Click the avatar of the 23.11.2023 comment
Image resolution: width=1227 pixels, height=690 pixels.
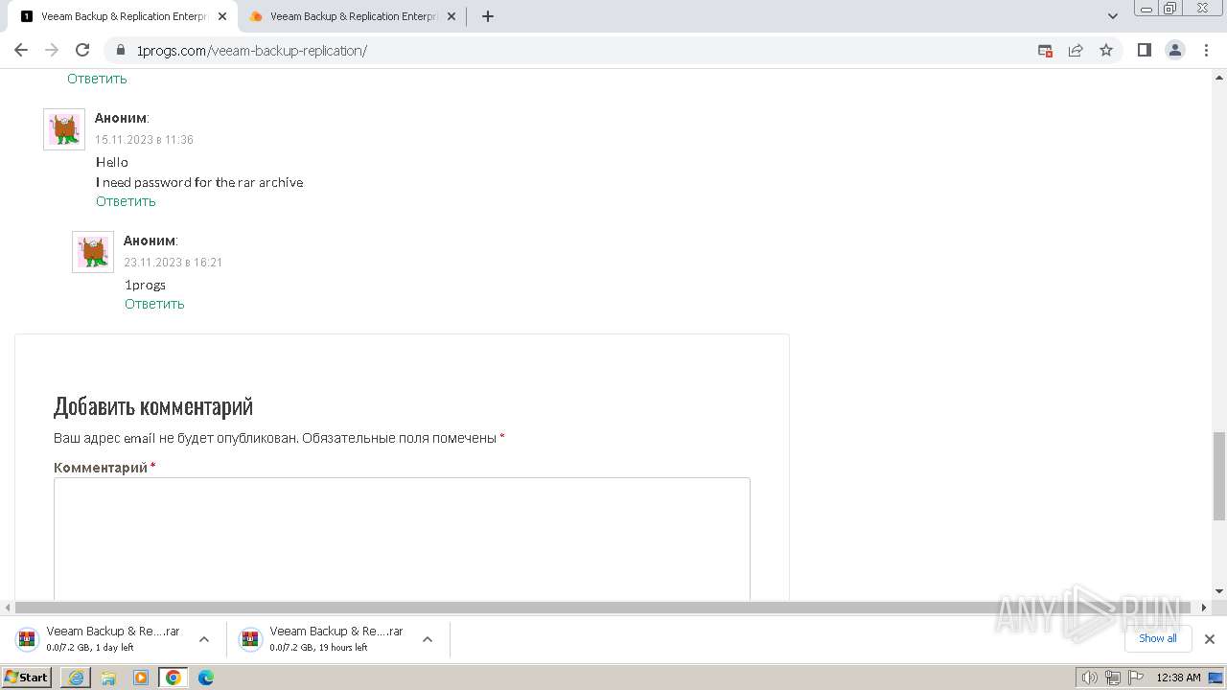tap(93, 252)
